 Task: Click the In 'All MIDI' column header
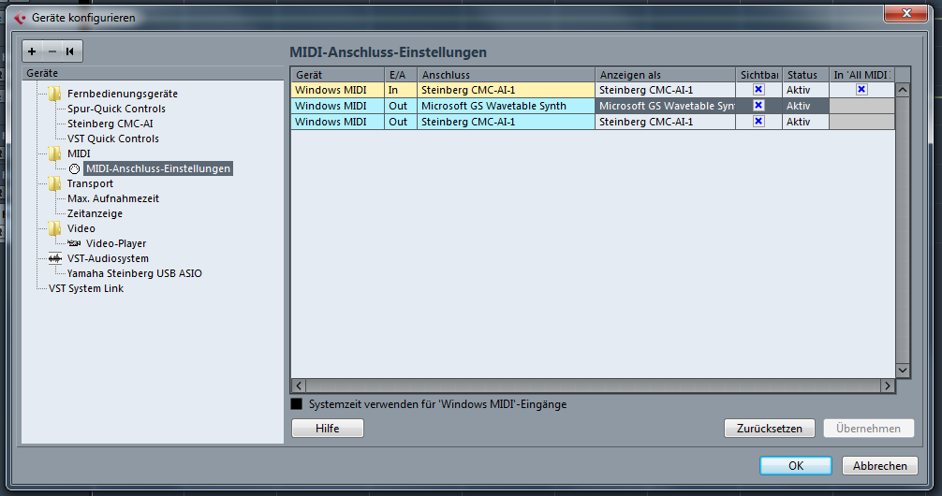tap(862, 75)
